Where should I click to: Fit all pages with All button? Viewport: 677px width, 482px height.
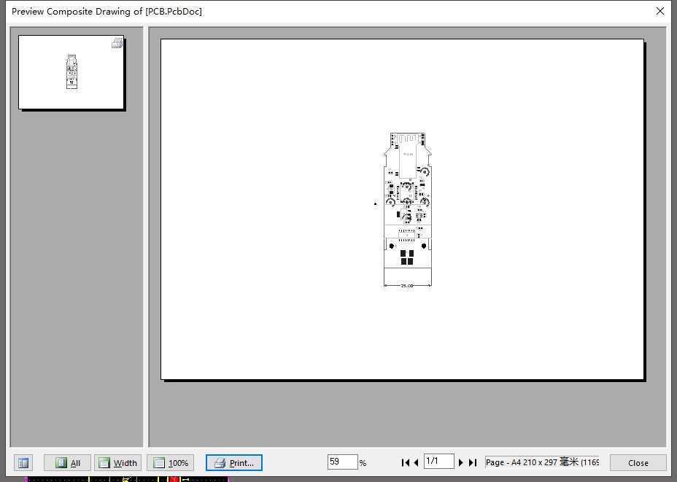click(x=67, y=463)
